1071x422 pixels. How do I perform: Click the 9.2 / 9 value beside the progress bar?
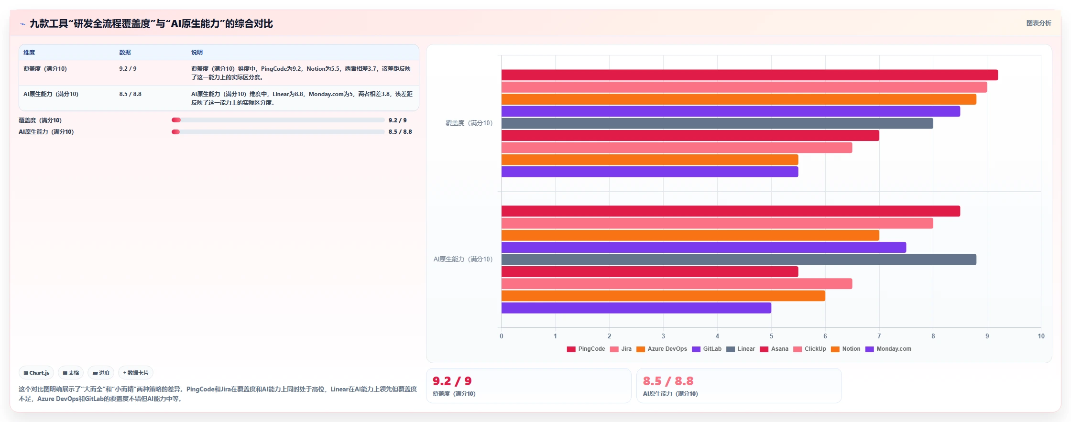397,120
